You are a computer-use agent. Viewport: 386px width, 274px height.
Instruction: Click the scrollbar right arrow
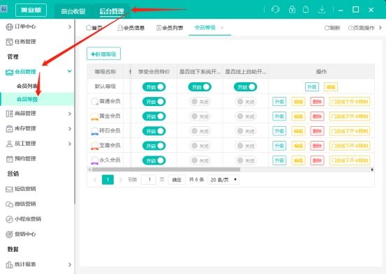click(x=372, y=169)
